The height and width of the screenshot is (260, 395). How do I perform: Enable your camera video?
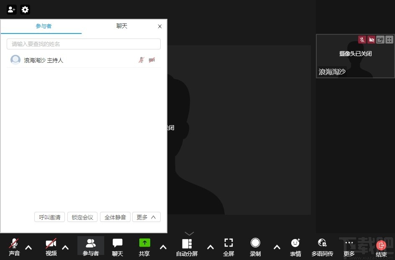[x=50, y=247]
